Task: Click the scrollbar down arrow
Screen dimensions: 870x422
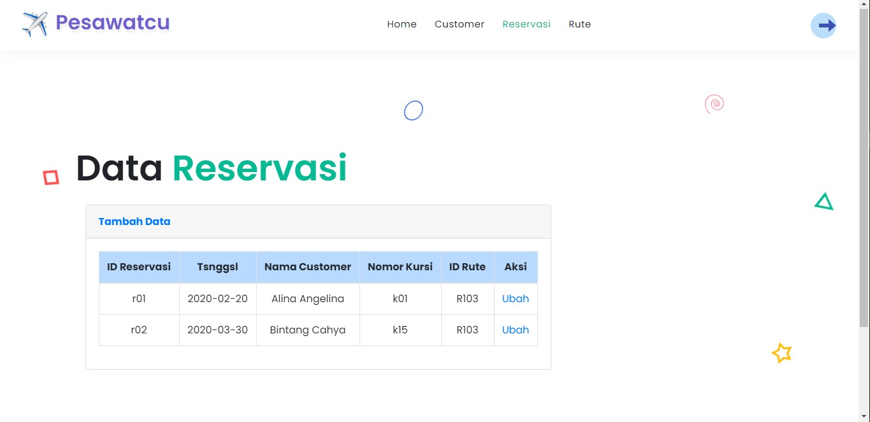Action: [864, 416]
